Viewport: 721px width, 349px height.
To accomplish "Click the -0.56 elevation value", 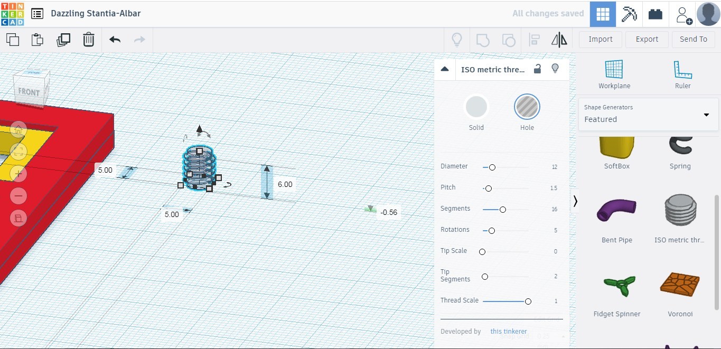I will coord(389,212).
